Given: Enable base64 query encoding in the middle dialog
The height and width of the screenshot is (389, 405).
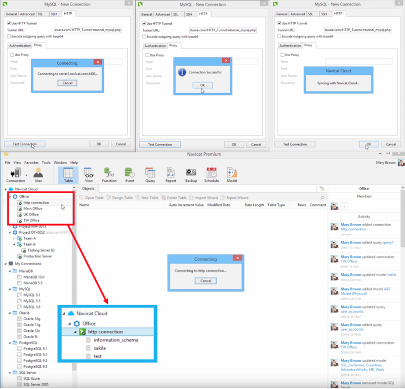Looking at the screenshot, I should 144,36.
